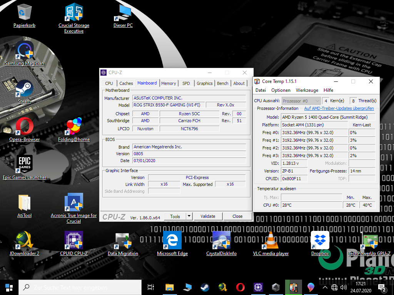Launch CrystalDiskInfo desktop shortcut
This screenshot has height=295, width=394.
click(221, 244)
